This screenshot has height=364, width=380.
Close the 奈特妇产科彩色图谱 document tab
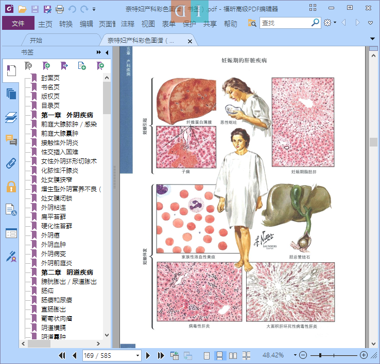pyautogui.click(x=190, y=41)
